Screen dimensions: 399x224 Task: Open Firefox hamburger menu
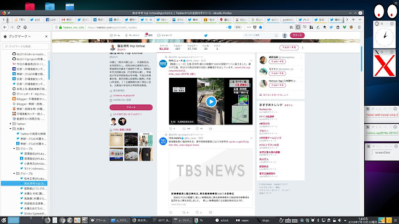pos(359,27)
